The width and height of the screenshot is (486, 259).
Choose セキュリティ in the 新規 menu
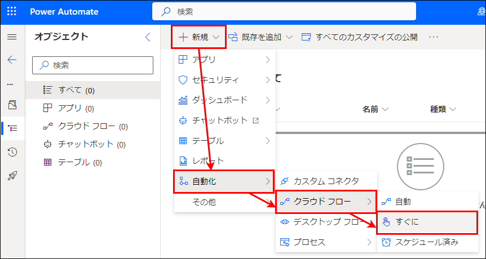tap(225, 80)
